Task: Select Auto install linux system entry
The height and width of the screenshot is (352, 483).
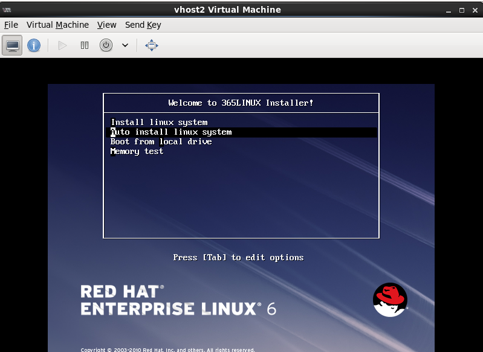Action: (241, 132)
